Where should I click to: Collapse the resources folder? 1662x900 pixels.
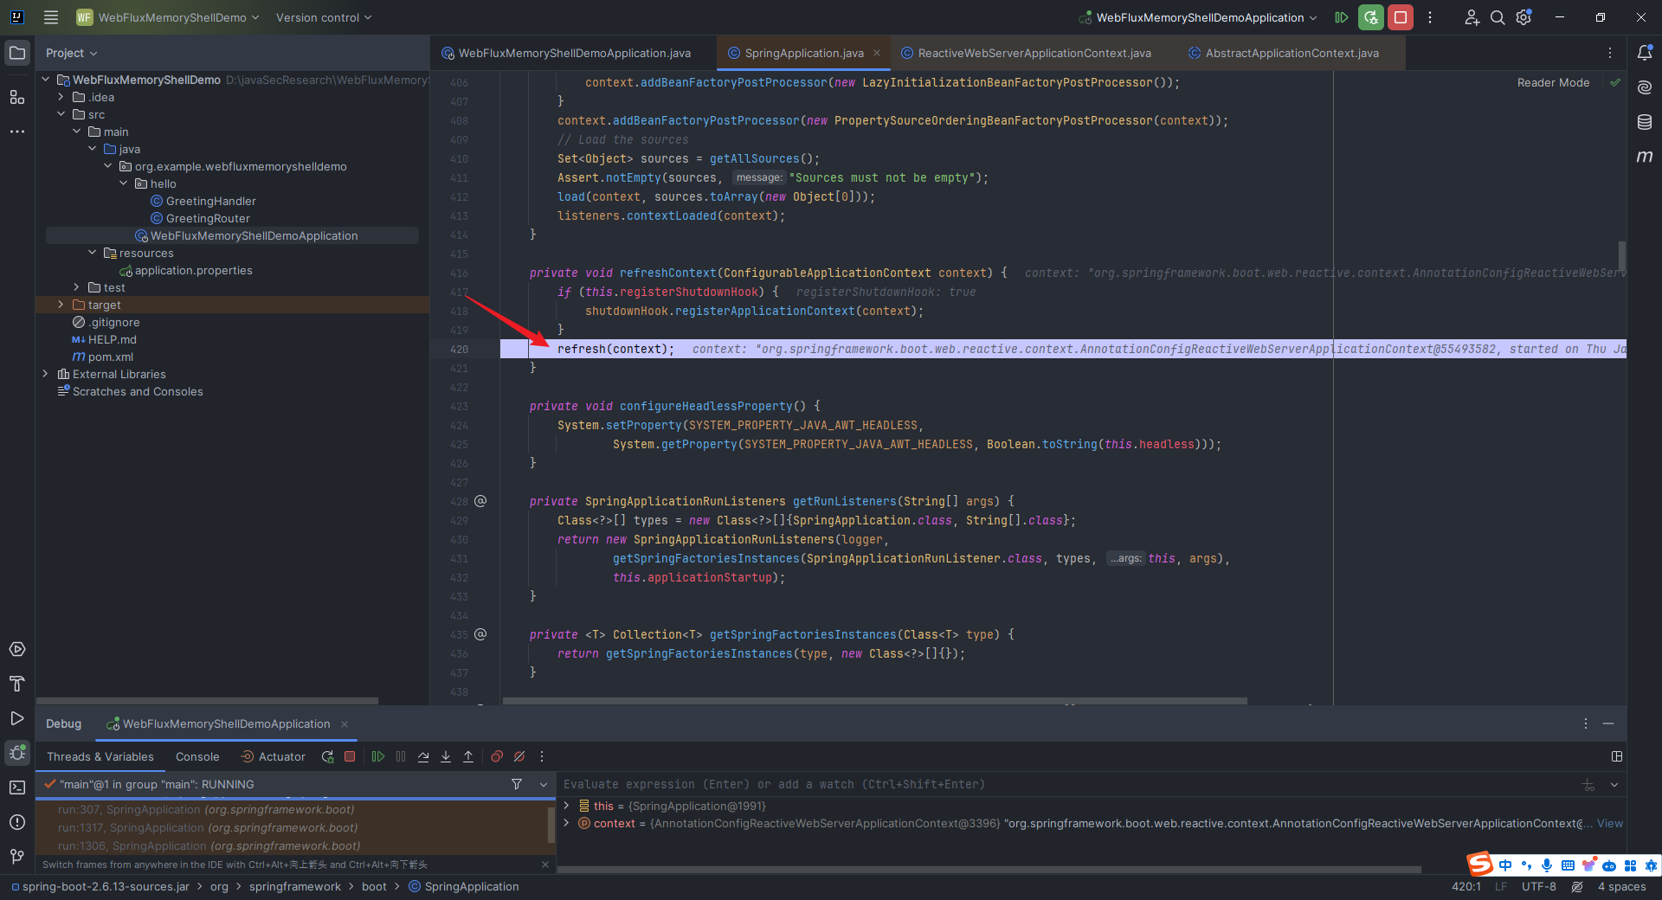(92, 253)
